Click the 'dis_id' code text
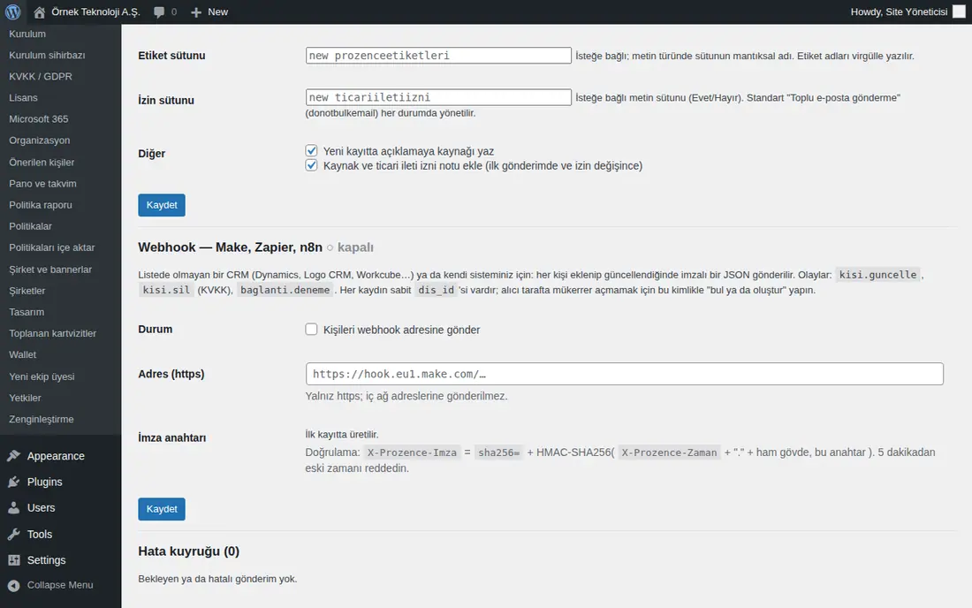Screen dimensions: 972x608 click(436, 290)
